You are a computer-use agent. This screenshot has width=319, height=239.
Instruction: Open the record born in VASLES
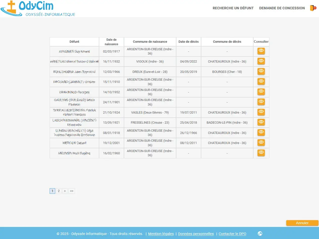point(261,112)
